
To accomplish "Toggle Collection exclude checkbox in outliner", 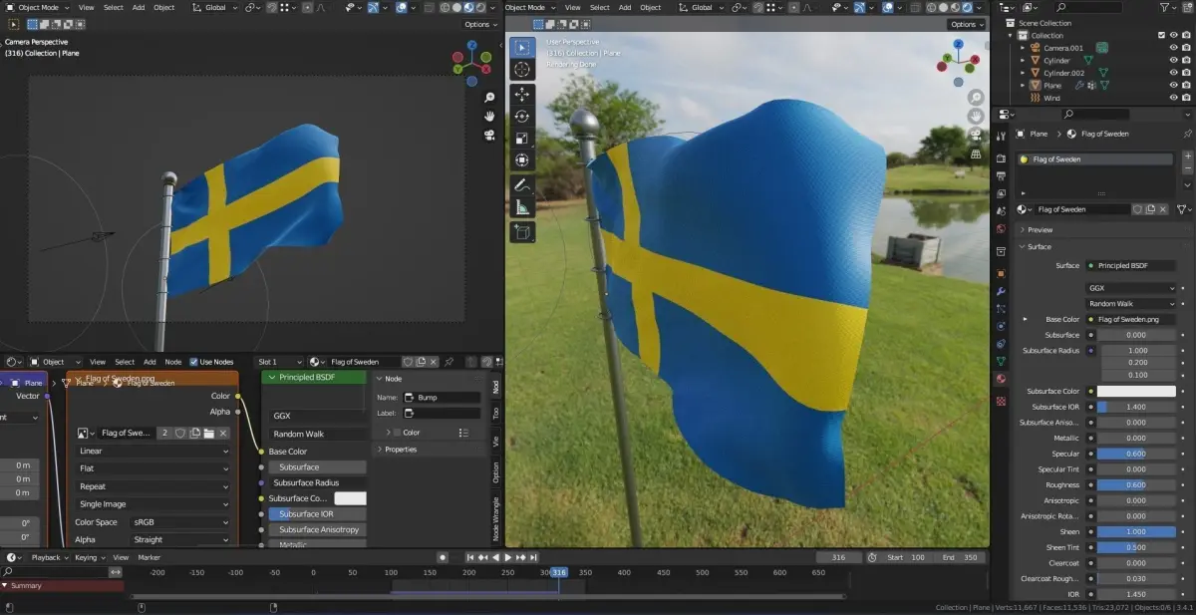I will coord(1161,35).
